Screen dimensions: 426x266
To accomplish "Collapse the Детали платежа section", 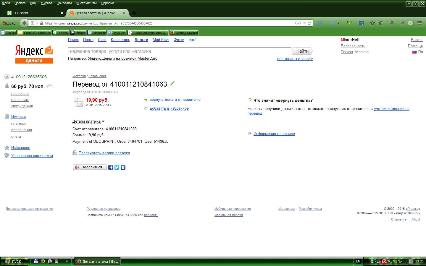I will [88, 121].
